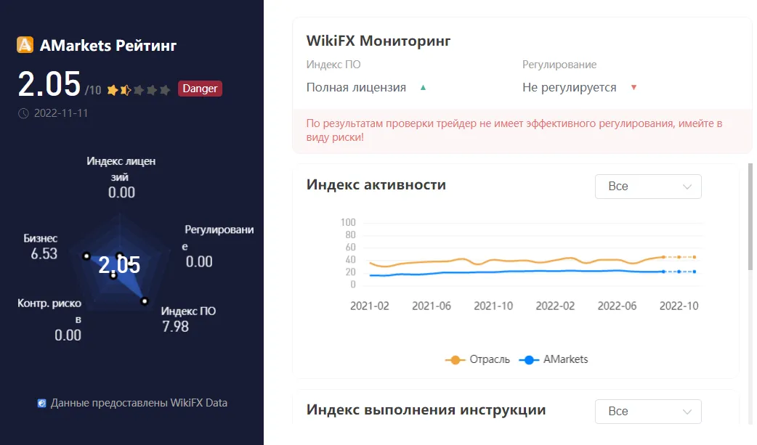Image resolution: width=757 pixels, height=445 pixels.
Task: Toggle the Отрасль legend series
Action: tap(477, 359)
